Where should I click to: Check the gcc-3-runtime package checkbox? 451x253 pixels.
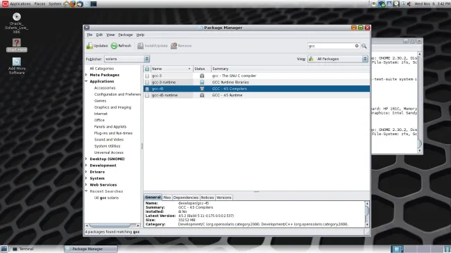click(x=147, y=82)
